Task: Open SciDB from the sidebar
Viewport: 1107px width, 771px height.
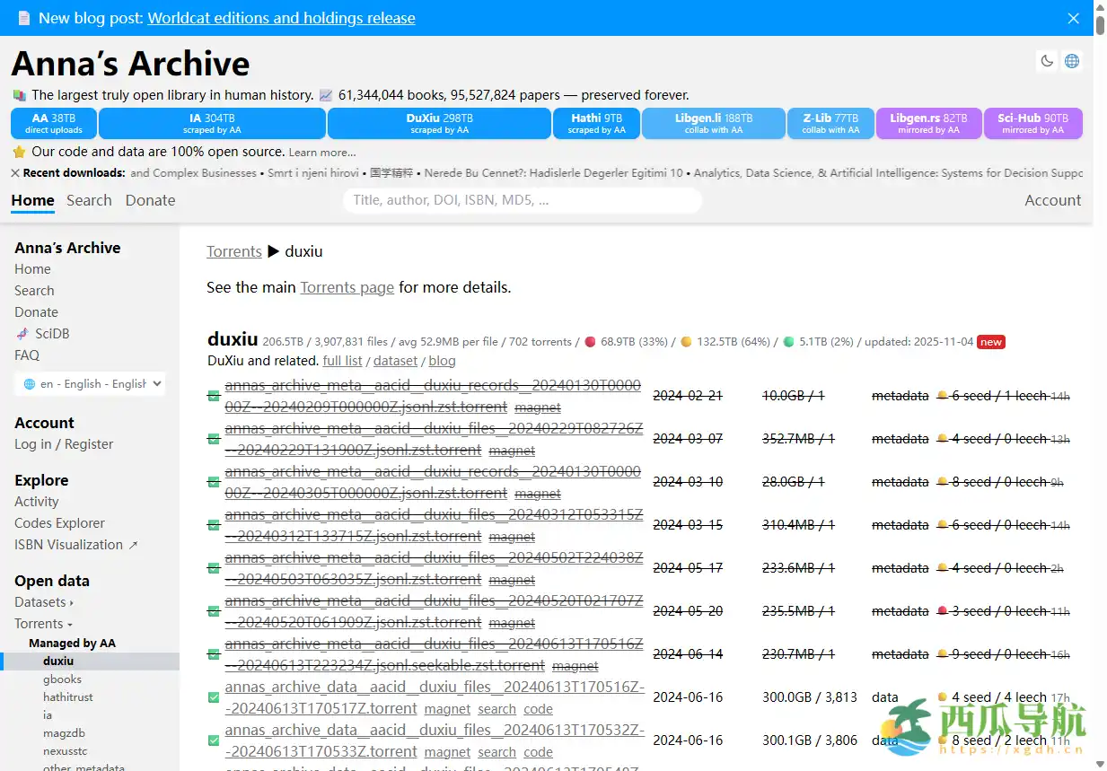Action: click(x=52, y=334)
